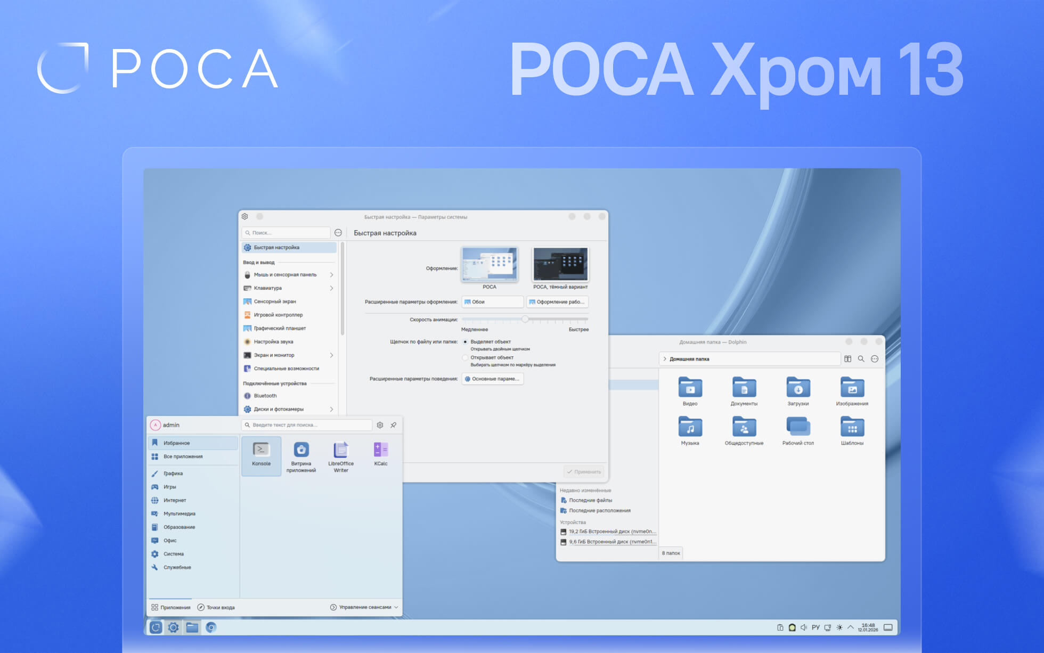Click the admin user avatar
Image resolution: width=1044 pixels, height=653 pixels.
(155, 425)
